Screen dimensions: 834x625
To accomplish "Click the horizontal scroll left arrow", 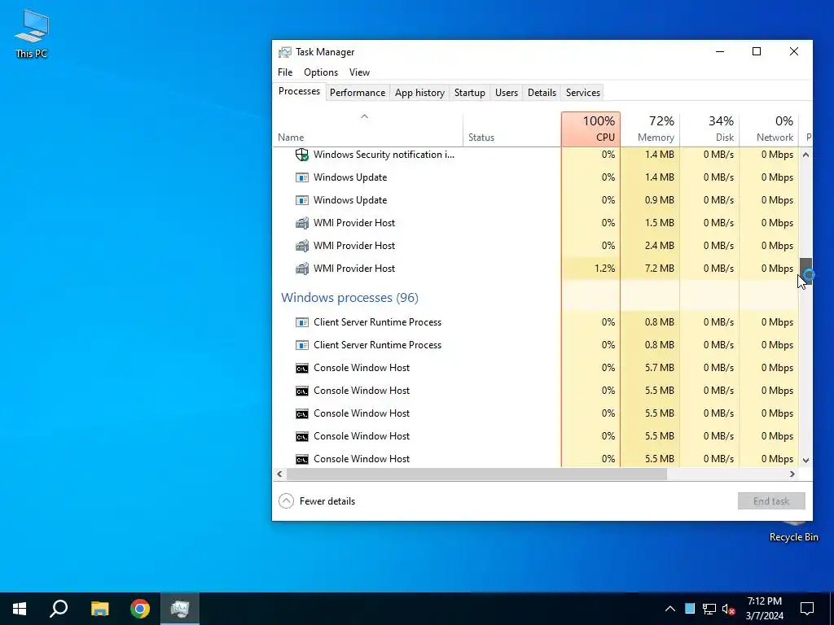I will click(280, 474).
